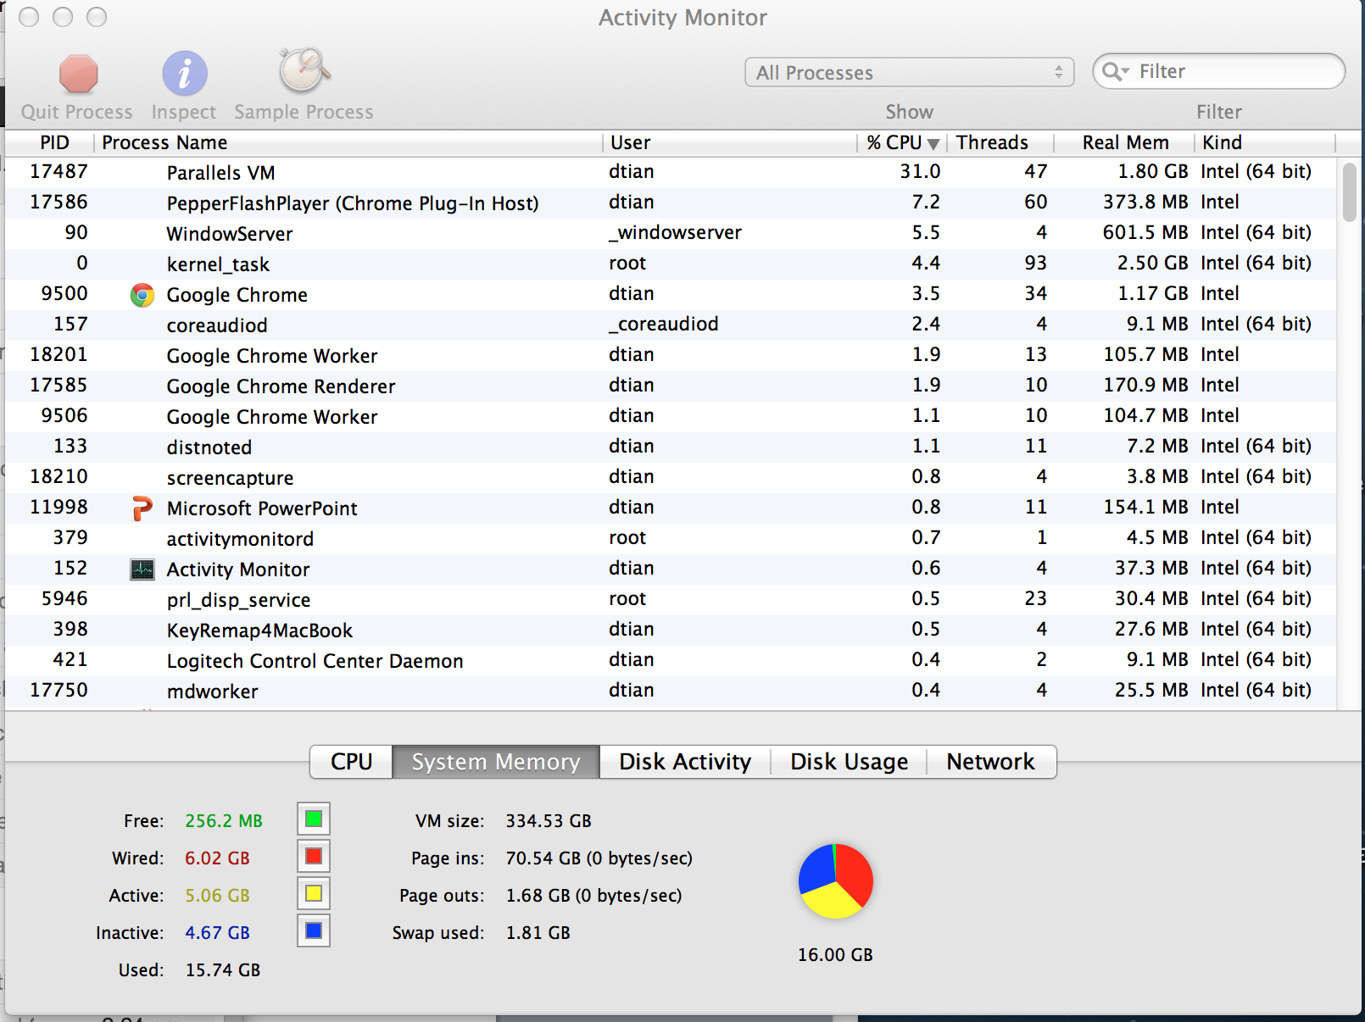Click the Page outs 1.68 GB value
1365x1022 pixels.
[593, 896]
